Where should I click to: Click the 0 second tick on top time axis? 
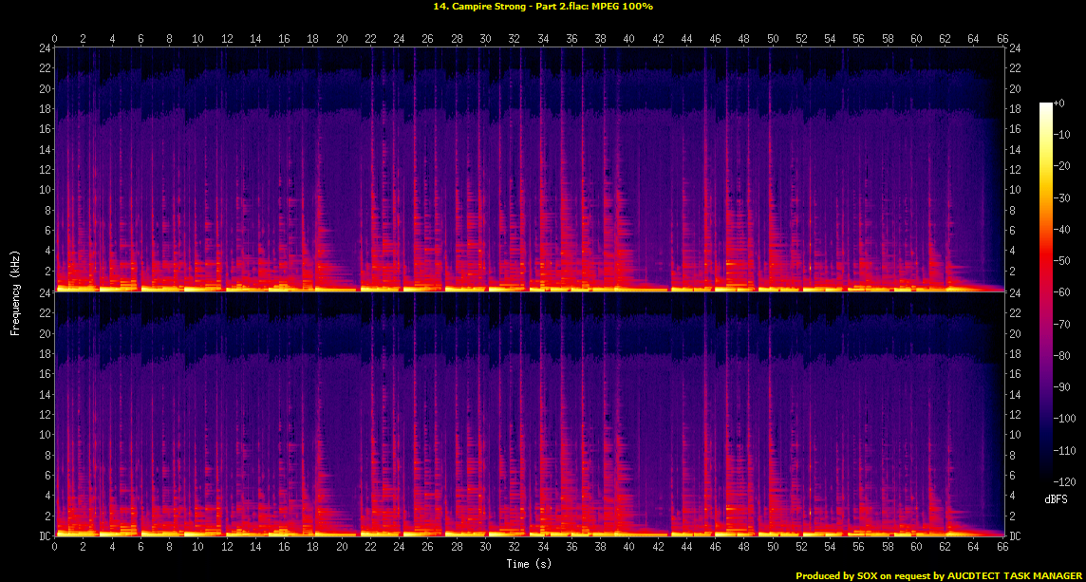(x=54, y=38)
